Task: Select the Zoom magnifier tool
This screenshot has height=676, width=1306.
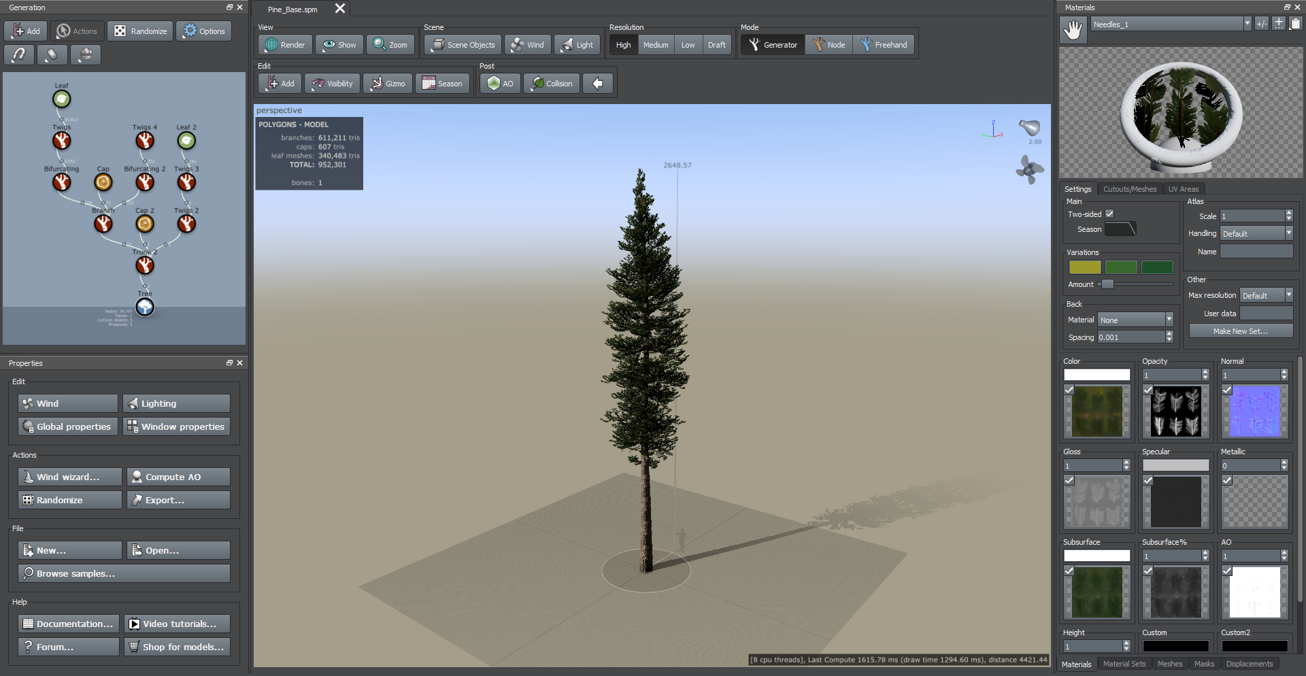Action: click(x=390, y=45)
